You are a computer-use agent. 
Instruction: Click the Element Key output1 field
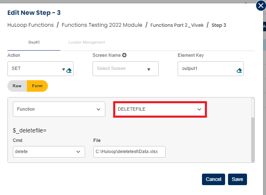pos(207,69)
